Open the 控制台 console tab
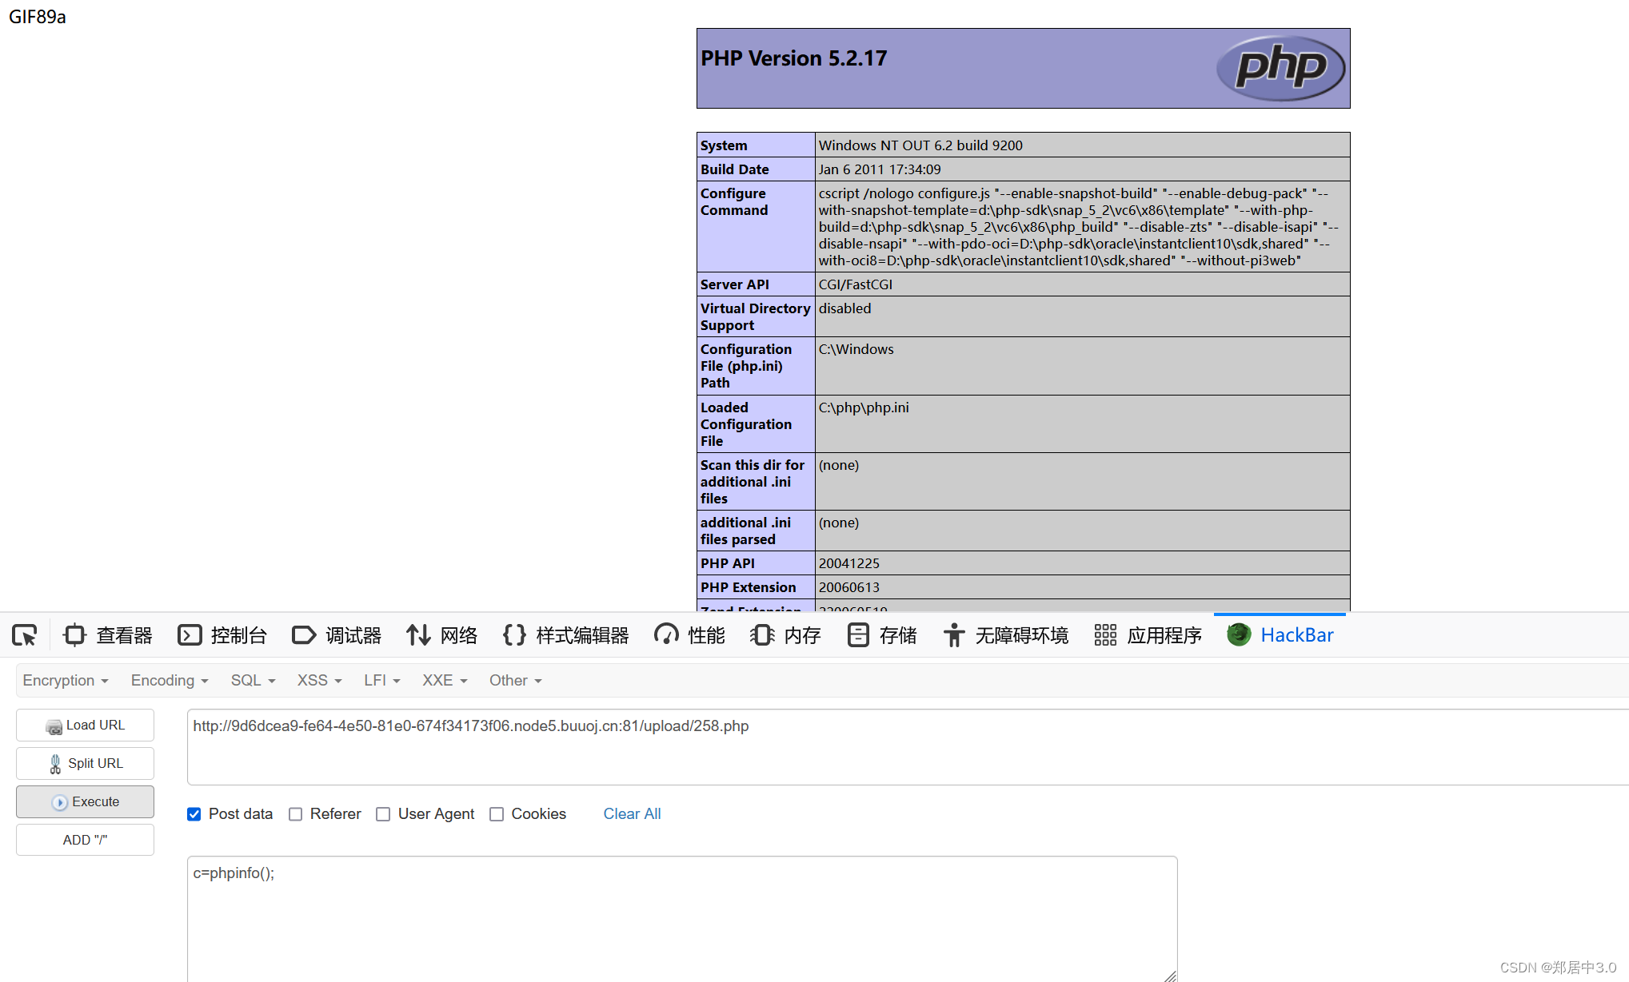1629x982 pixels. [x=222, y=635]
